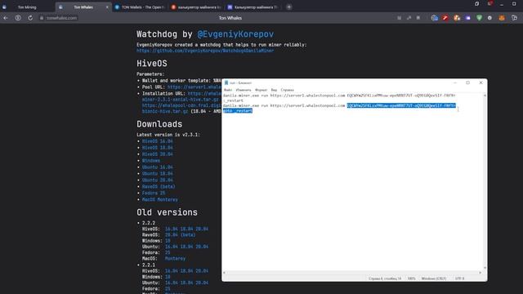The image size is (523, 294).
Task: Open 2.2.2 RaveOS 20.04 (beta) link
Action: coord(180,235)
